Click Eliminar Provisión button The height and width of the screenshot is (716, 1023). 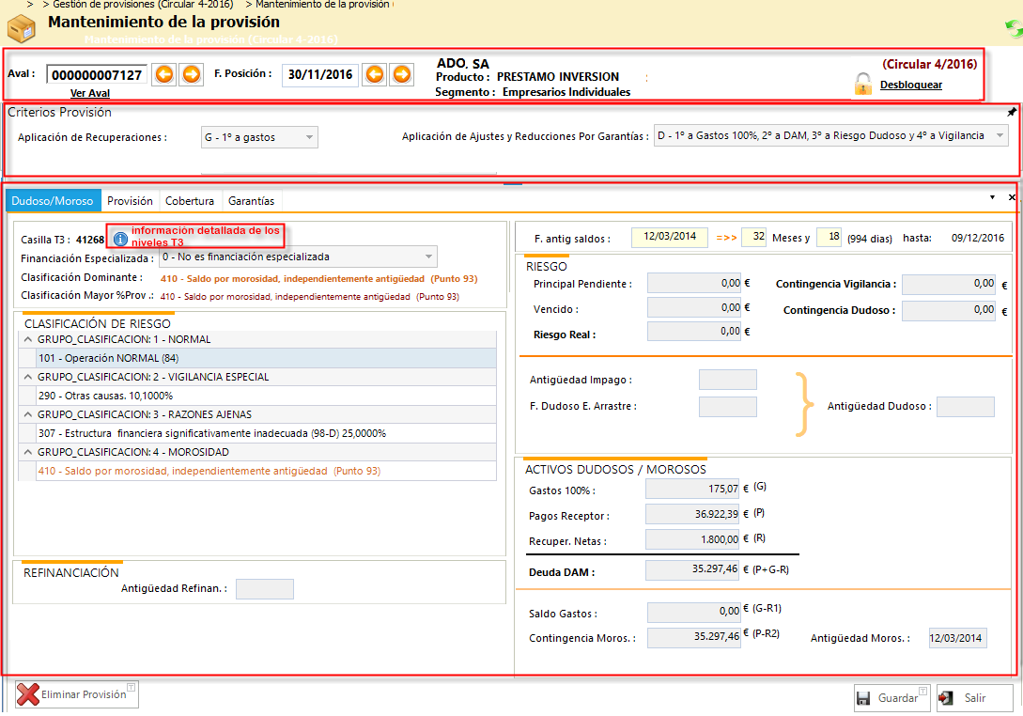77,694
